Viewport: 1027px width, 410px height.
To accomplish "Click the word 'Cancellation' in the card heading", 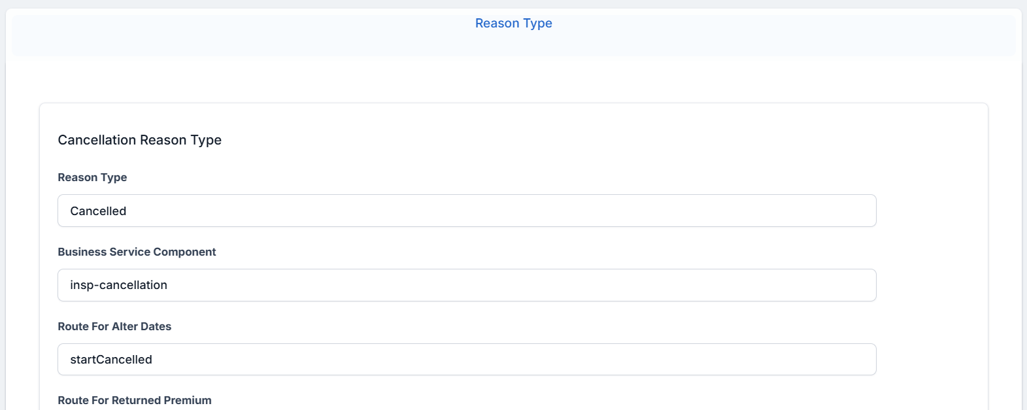I will click(97, 140).
